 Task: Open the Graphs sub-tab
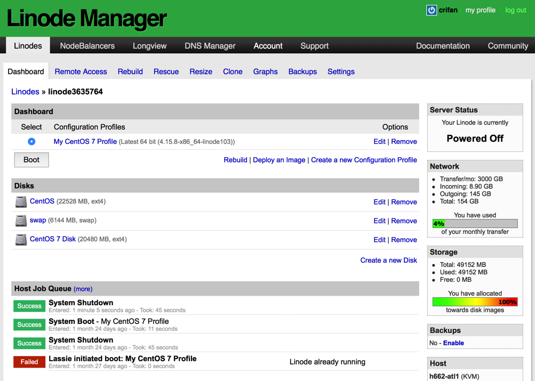pyautogui.click(x=266, y=71)
